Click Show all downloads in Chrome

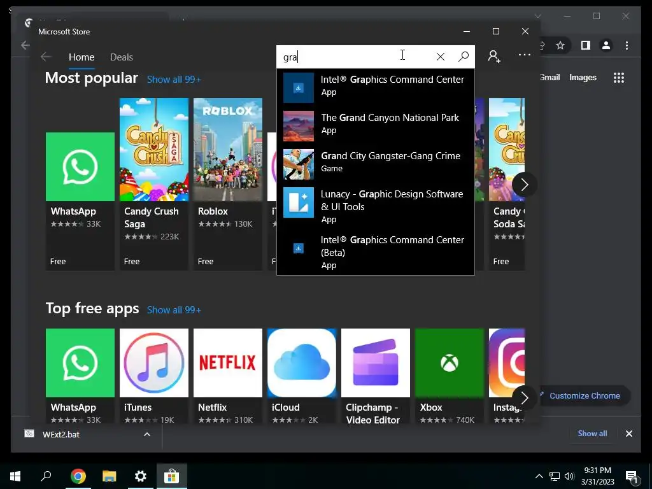pyautogui.click(x=592, y=433)
